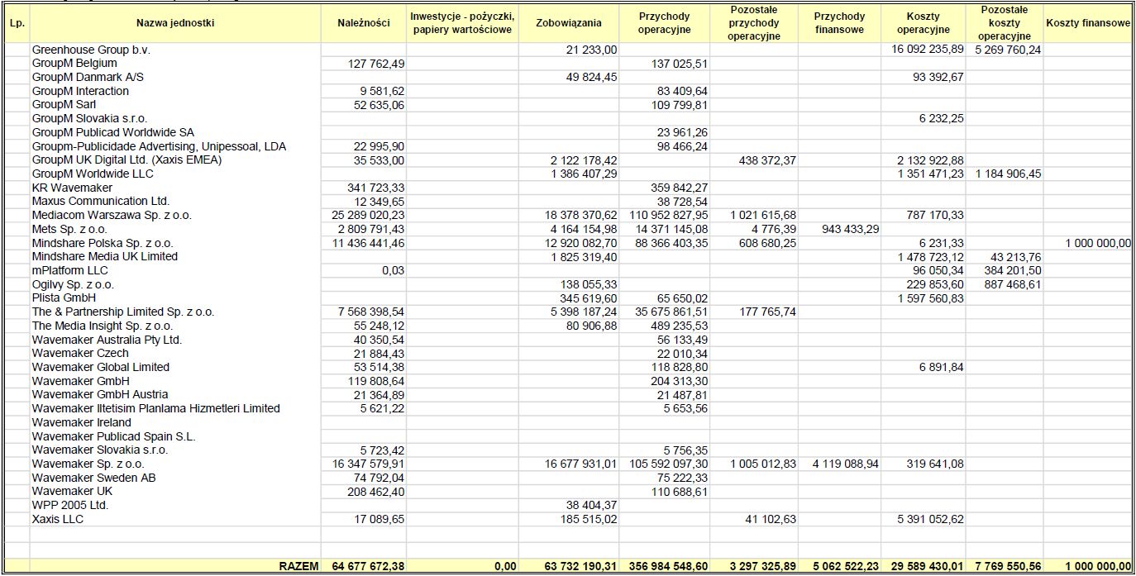Click Mediacom Warszawa receivables 25 289 020,23
The width and height of the screenshot is (1136, 576).
pyautogui.click(x=370, y=215)
